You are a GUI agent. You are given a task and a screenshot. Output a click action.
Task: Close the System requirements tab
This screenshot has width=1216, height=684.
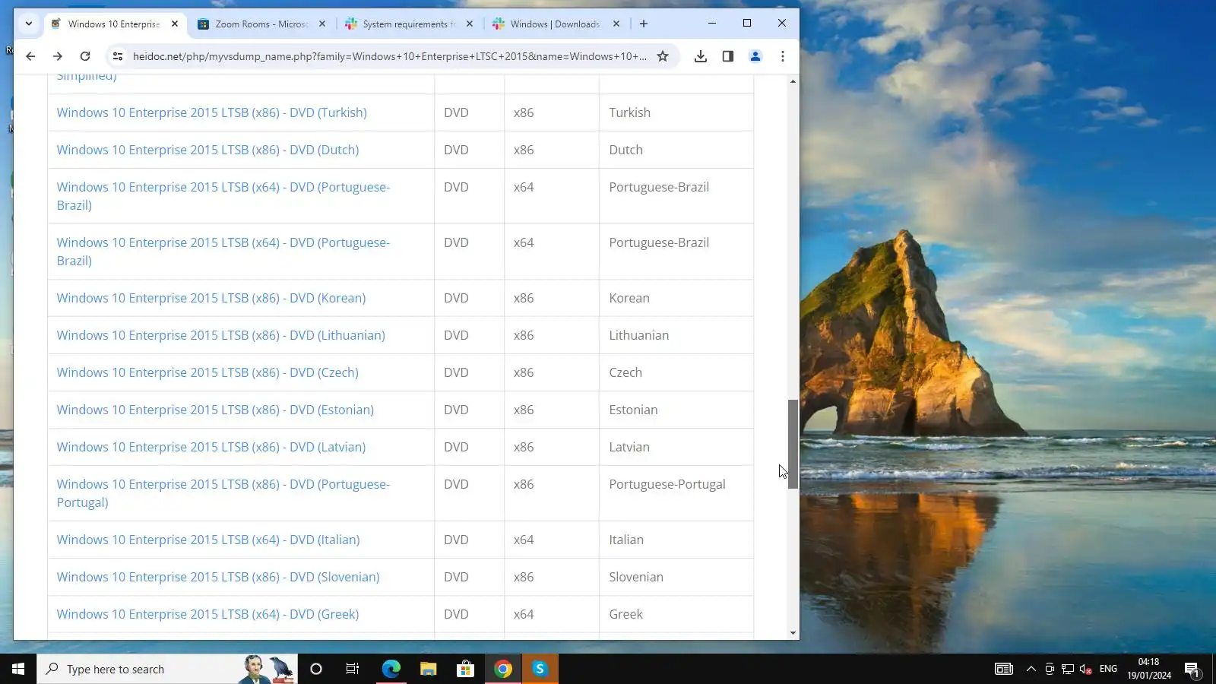click(x=470, y=24)
